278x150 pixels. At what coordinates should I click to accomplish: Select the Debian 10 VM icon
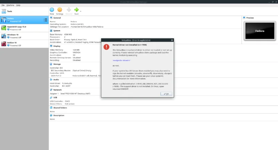pos(4,44)
